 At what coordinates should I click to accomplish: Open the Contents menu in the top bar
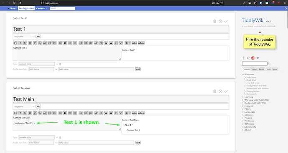click(41, 8)
